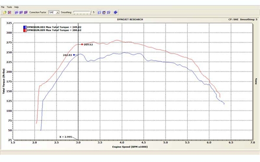The height and width of the screenshot is (162, 260).
Task: Click the DYNORUN.002 Max Total Torque label
Action: (x=54, y=27)
